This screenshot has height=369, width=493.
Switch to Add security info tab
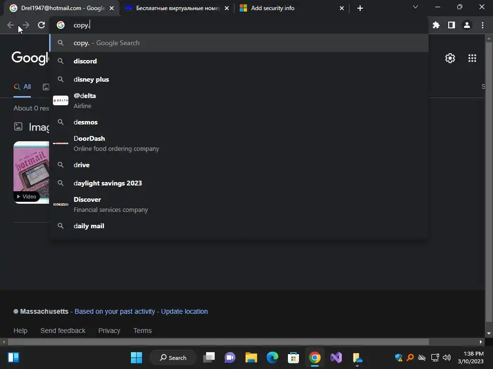(291, 8)
